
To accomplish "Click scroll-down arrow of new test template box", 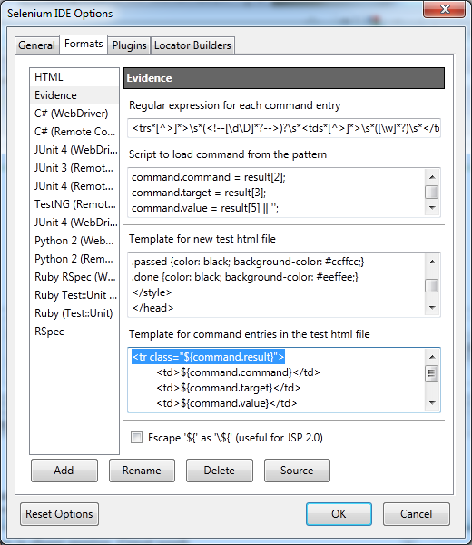I will (x=432, y=308).
